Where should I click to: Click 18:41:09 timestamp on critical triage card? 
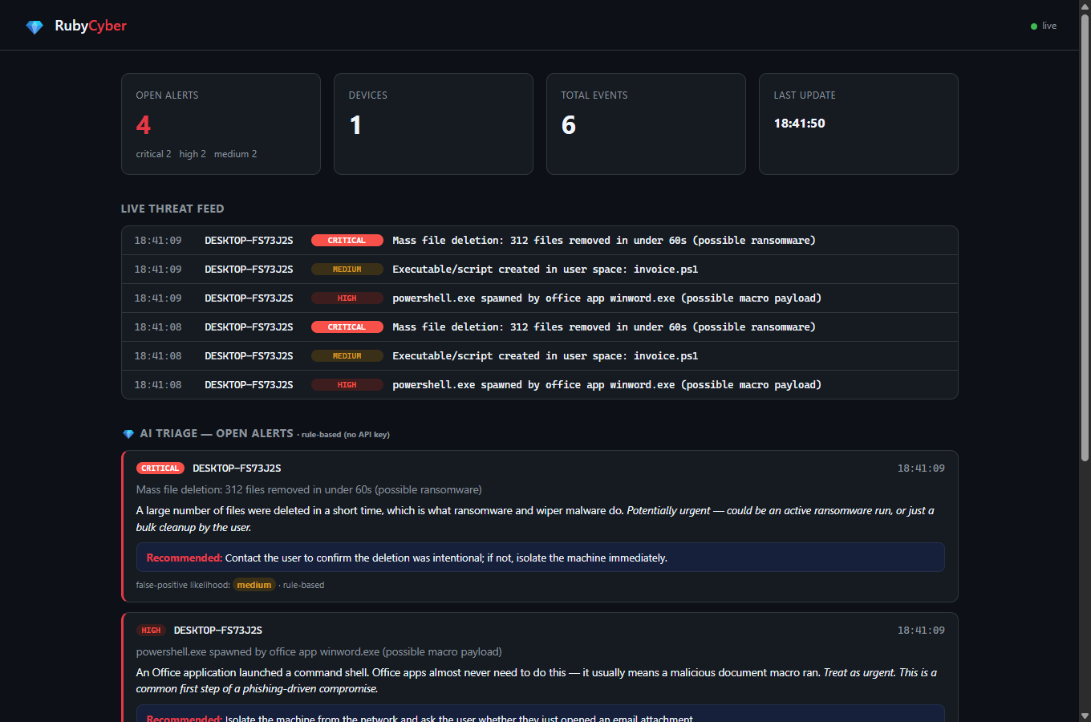tap(921, 468)
